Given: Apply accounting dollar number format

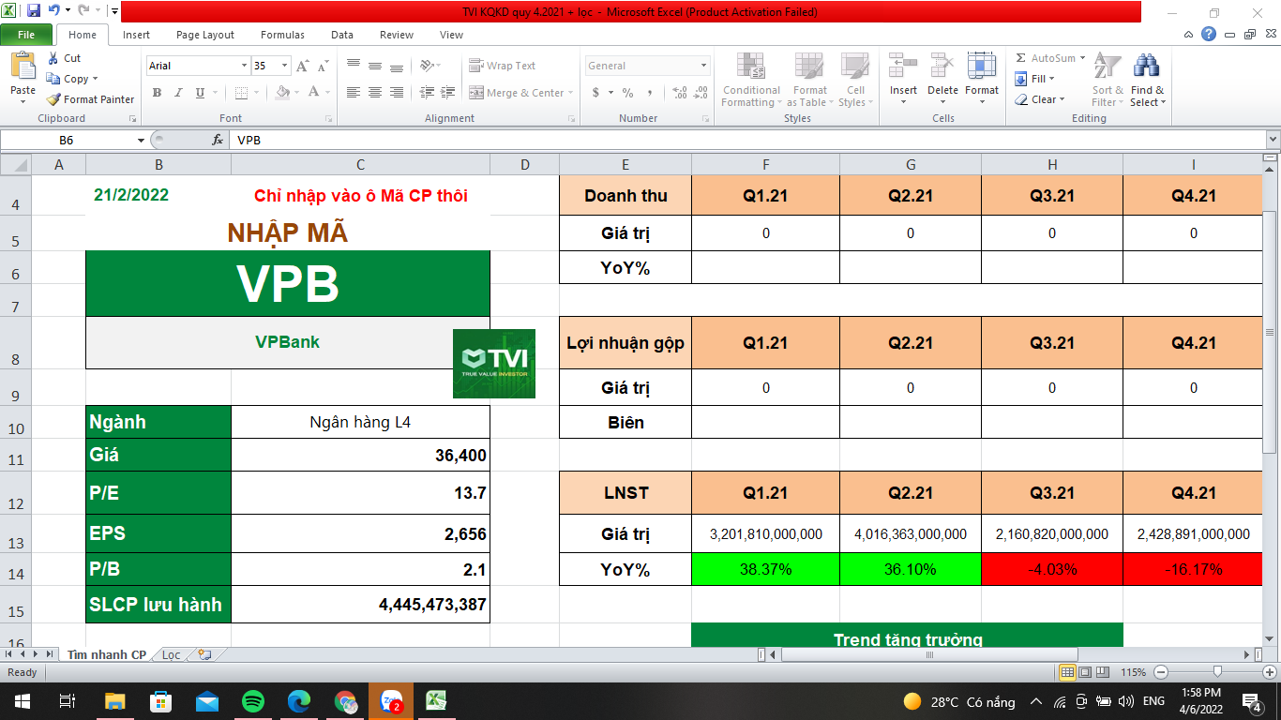Looking at the screenshot, I should (x=595, y=93).
